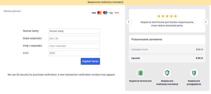211x94 pixels.
Task: Click the Verified by Visa logo
Action: click(x=111, y=13)
